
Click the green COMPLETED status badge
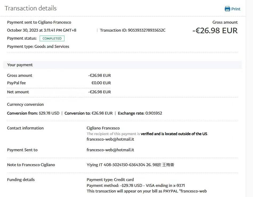[52, 39]
